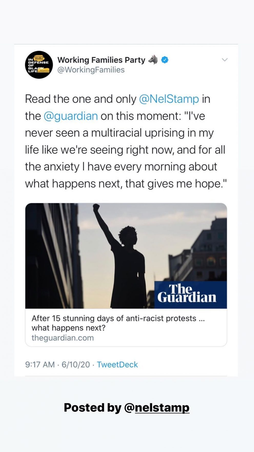
Task: Click the word "multiracial" in the tweet
Action: point(116,133)
